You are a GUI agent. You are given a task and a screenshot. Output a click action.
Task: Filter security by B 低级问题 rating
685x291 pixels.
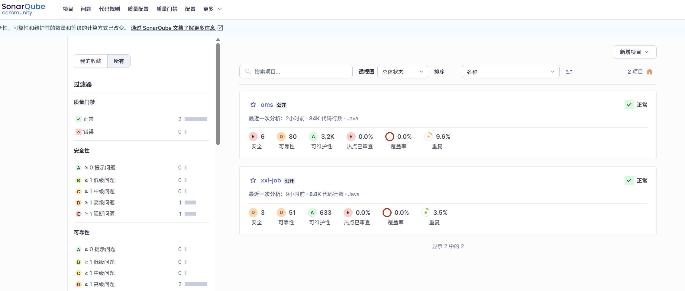(x=141, y=180)
